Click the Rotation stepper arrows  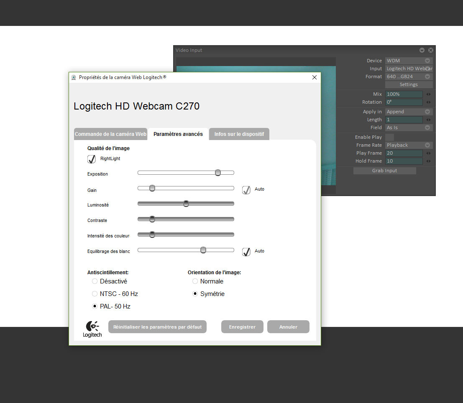pyautogui.click(x=428, y=102)
